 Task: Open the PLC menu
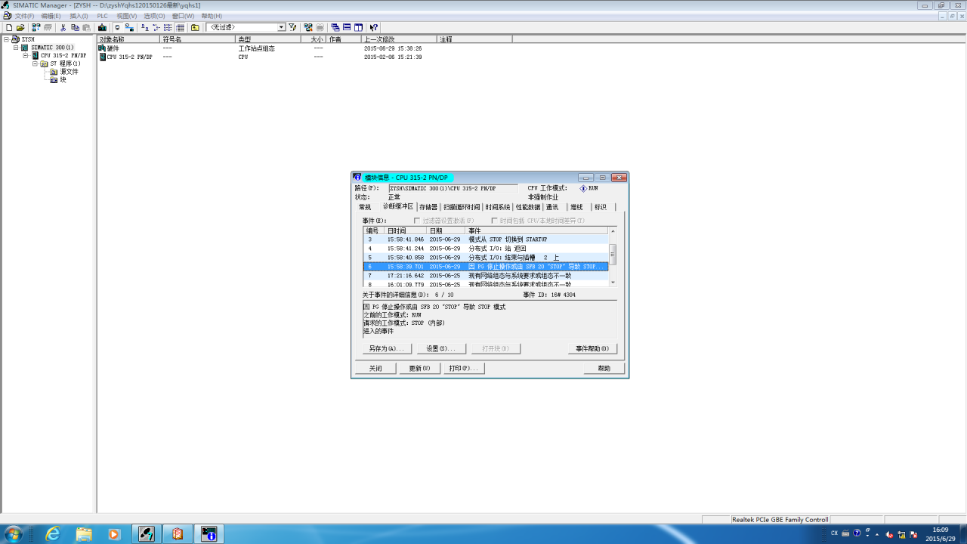point(102,16)
